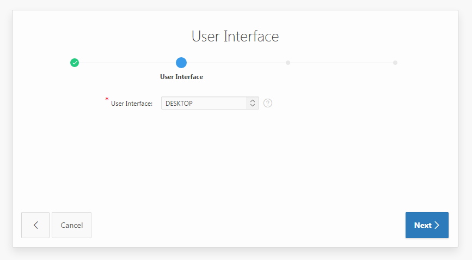Click the Next label text

tap(422, 225)
